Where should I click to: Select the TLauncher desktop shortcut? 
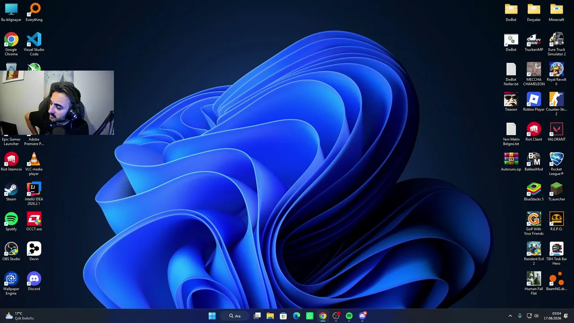pos(557,192)
